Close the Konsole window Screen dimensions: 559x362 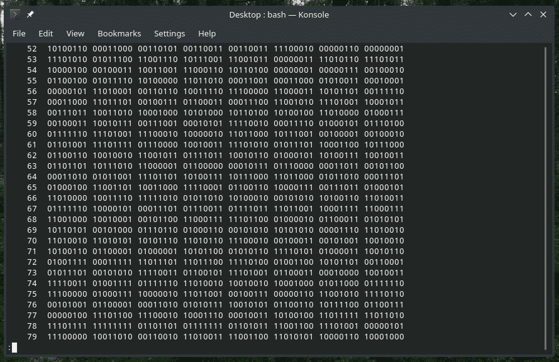pyautogui.click(x=543, y=14)
